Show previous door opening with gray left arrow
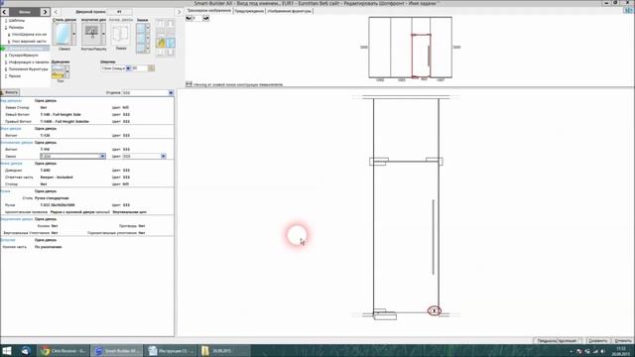Viewport: 635px width, 357px height. (56, 12)
